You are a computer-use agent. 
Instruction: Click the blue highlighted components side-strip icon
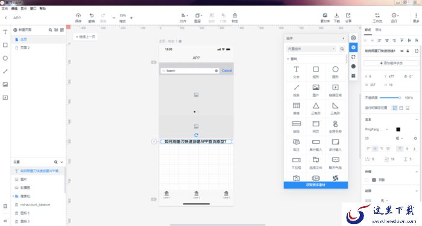(x=353, y=47)
